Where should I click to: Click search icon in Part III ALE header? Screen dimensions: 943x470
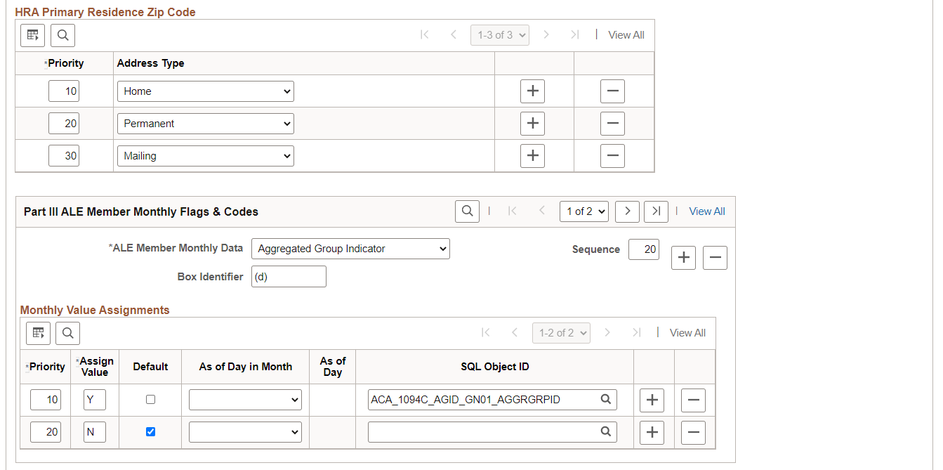[467, 211]
